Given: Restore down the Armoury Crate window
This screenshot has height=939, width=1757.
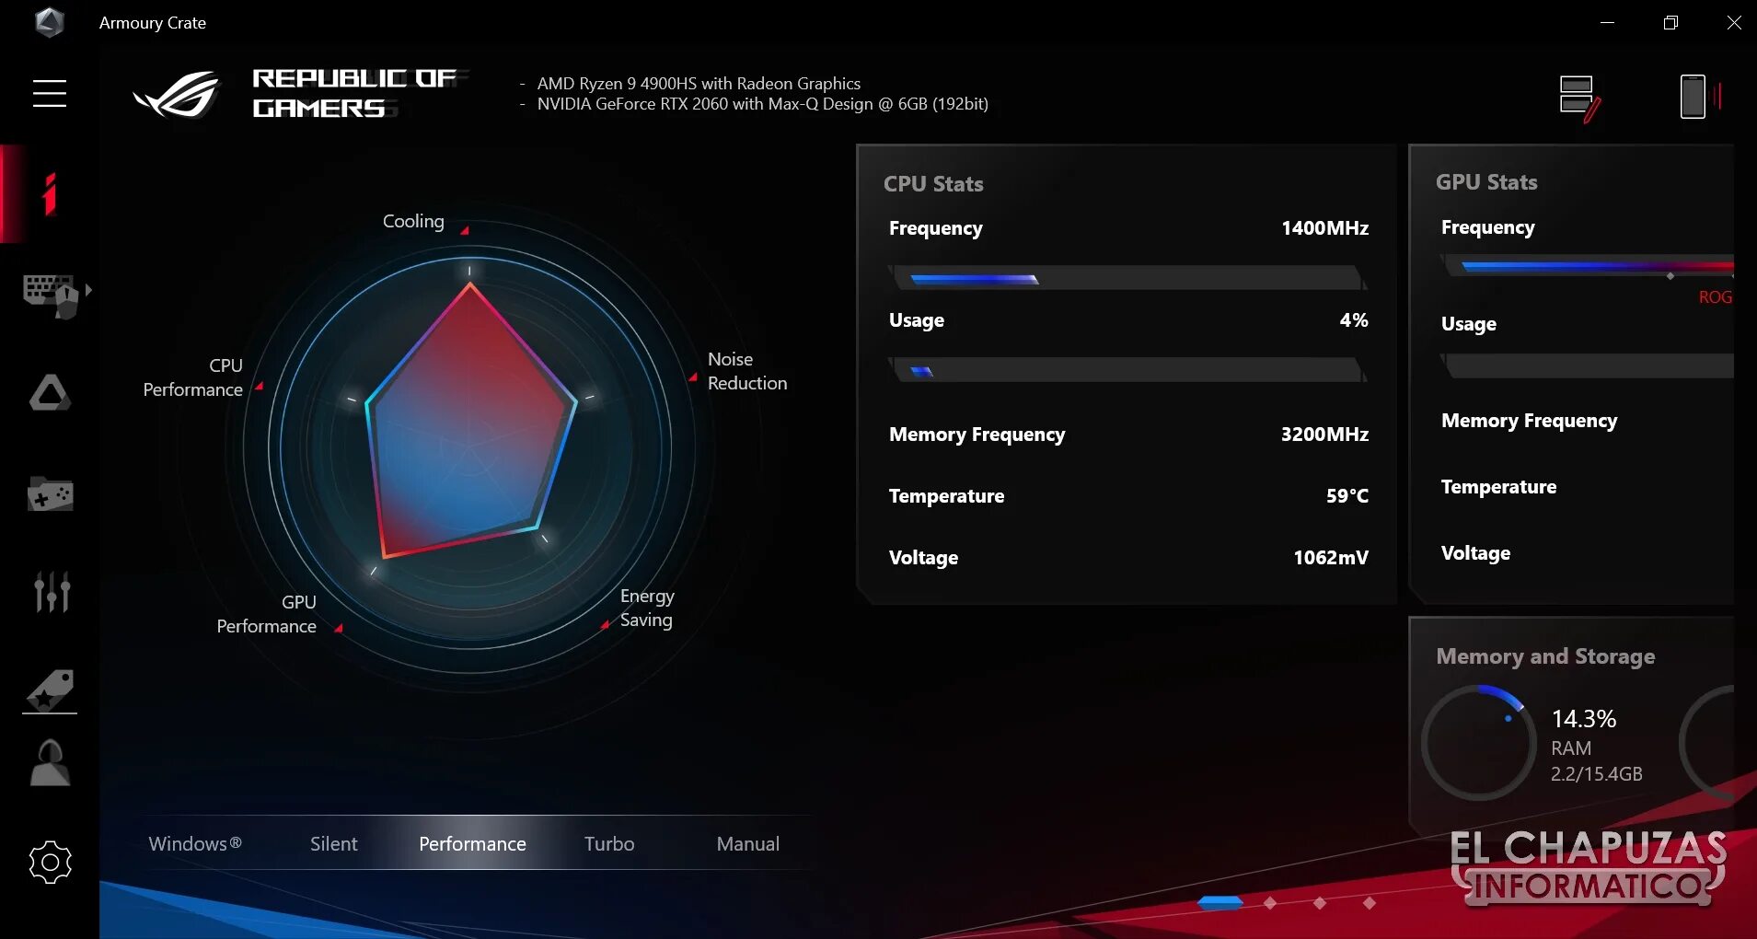Looking at the screenshot, I should click(x=1671, y=22).
